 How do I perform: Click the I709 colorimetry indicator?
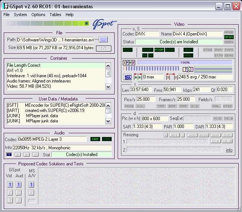click(208, 50)
